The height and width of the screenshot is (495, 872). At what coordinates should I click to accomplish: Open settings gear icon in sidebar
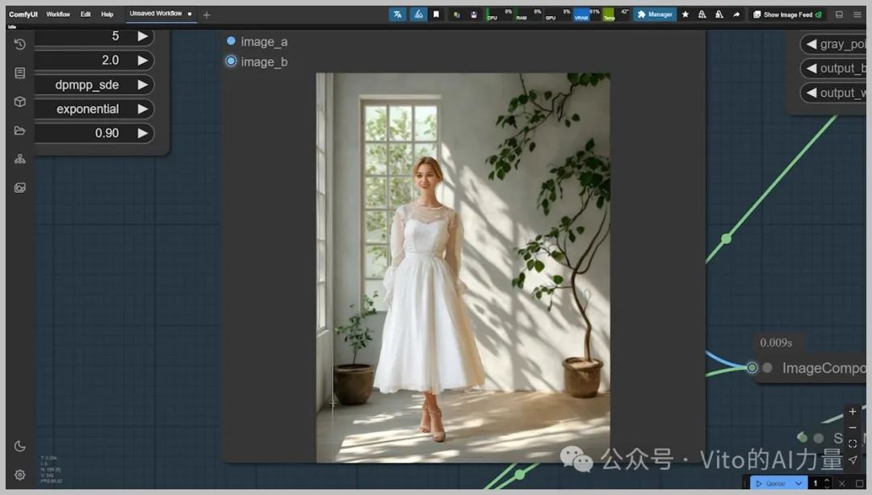[20, 475]
